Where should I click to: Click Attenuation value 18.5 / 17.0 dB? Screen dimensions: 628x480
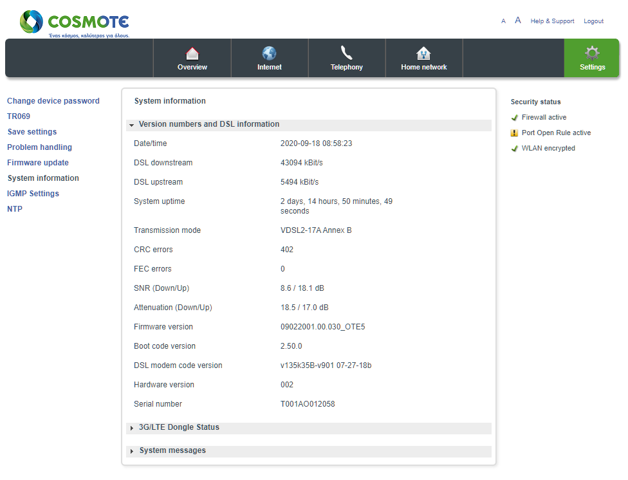[304, 308]
